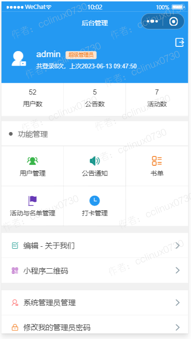Viewport: 191px width, 339px height.
Task: Open 小程序二维码 menu entry
Action: (x=95, y=271)
